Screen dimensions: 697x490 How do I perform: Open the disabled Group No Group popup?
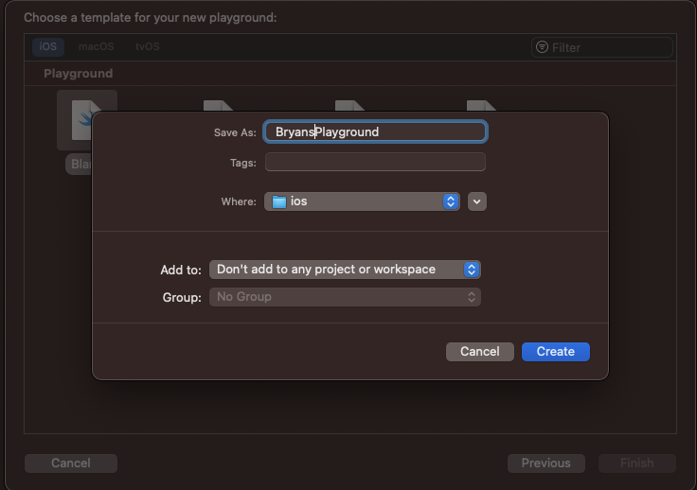pyautogui.click(x=345, y=297)
